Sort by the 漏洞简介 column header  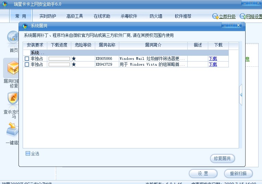(x=153, y=45)
